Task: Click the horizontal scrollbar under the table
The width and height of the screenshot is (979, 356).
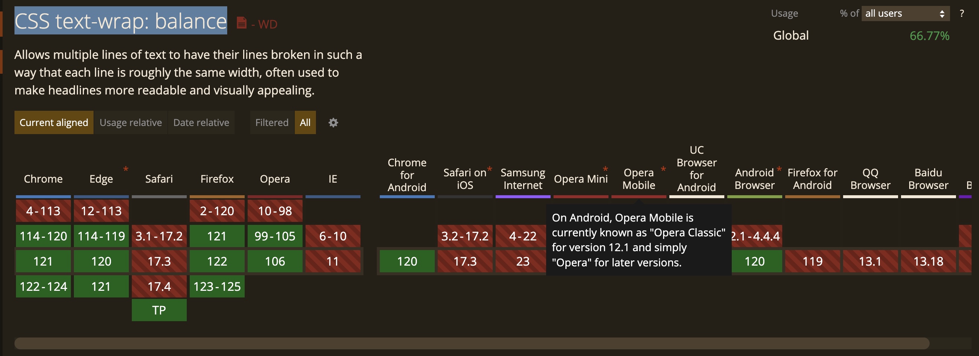Action: [x=471, y=343]
